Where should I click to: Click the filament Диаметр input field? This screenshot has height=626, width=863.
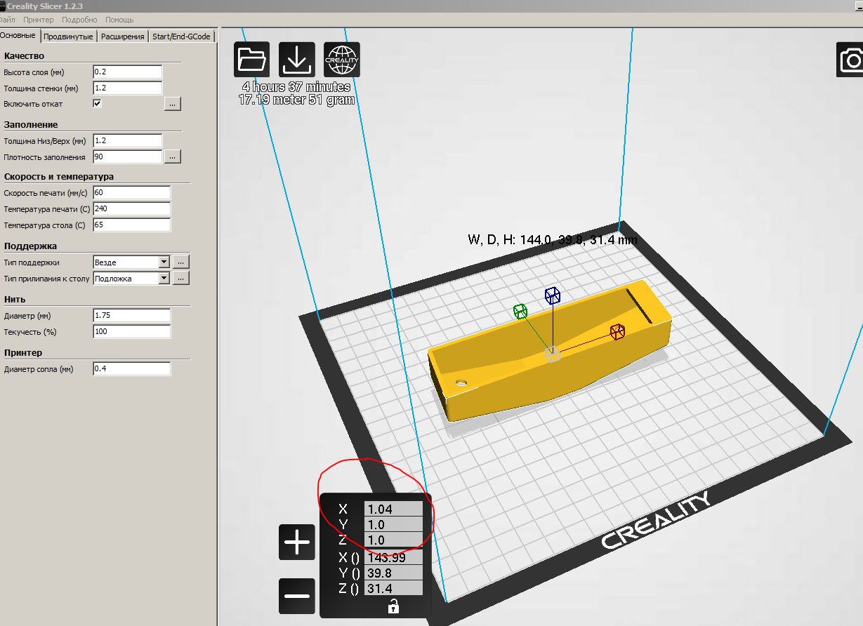pyautogui.click(x=131, y=315)
